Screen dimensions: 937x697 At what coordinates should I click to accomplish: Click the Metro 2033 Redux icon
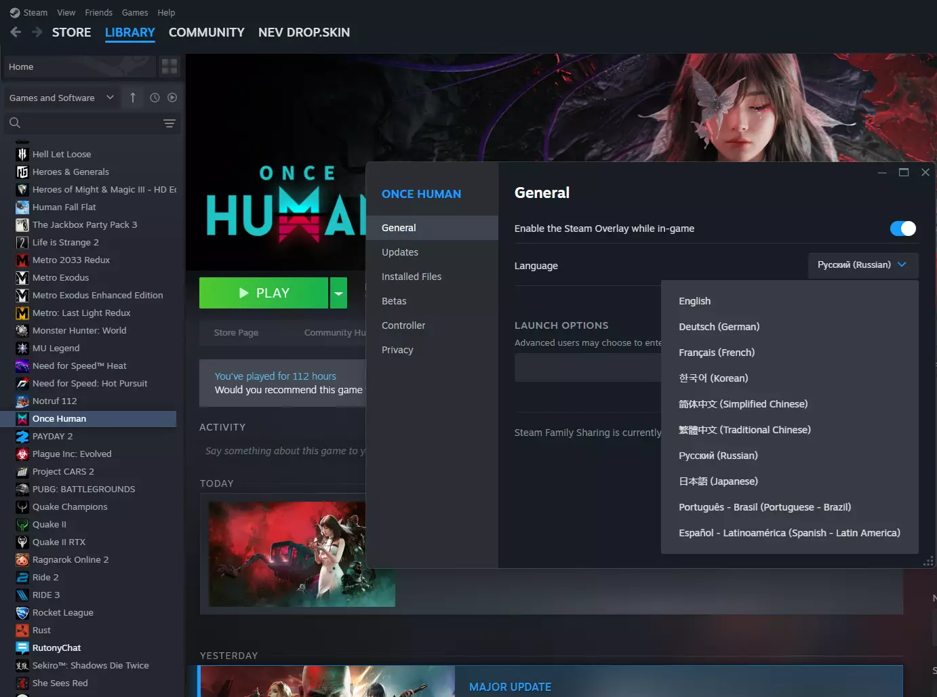(22, 260)
